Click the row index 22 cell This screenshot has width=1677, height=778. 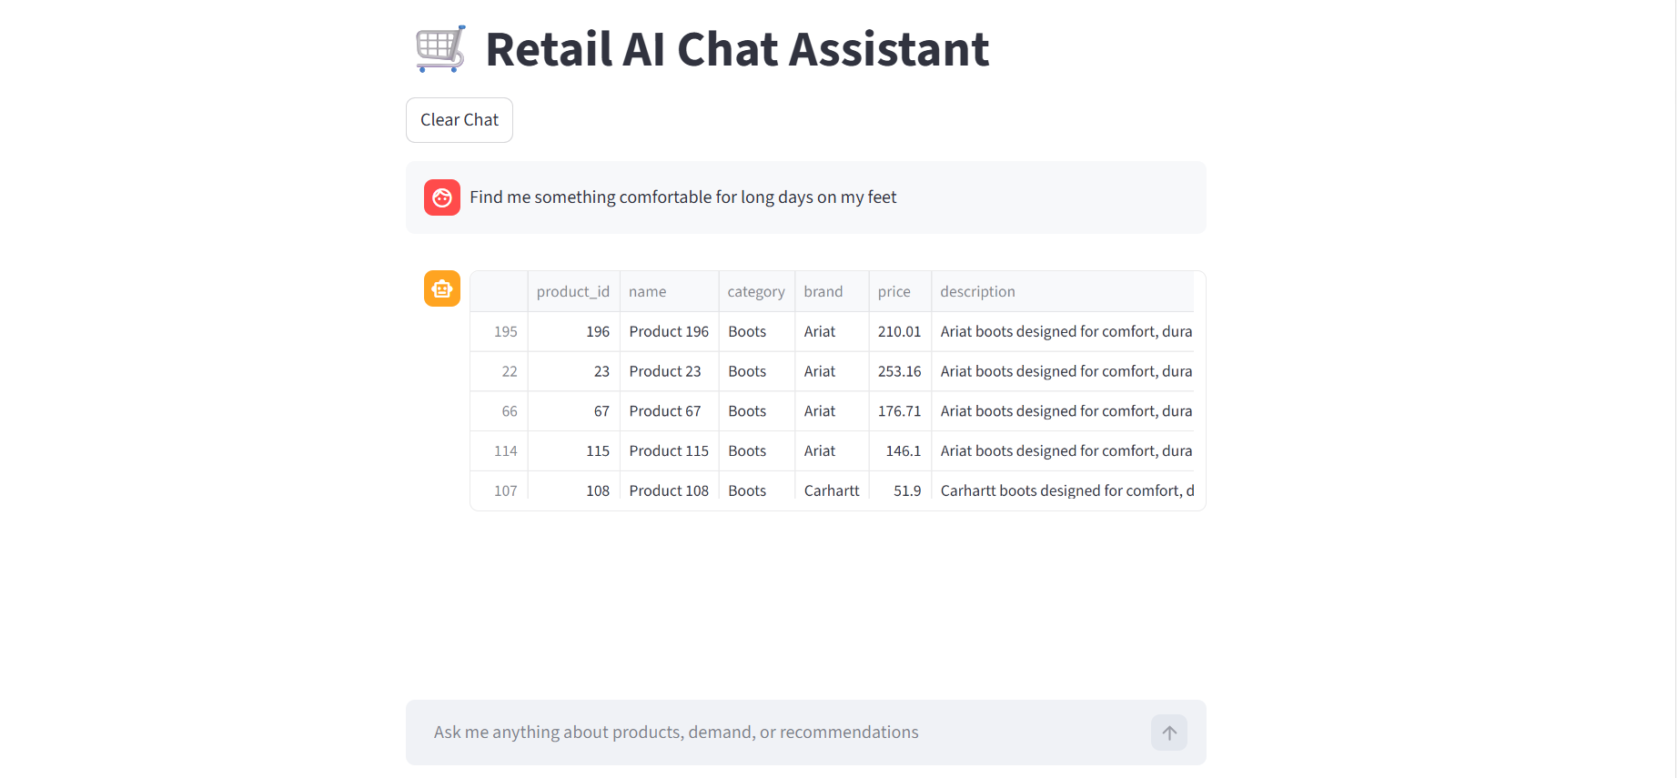500,371
